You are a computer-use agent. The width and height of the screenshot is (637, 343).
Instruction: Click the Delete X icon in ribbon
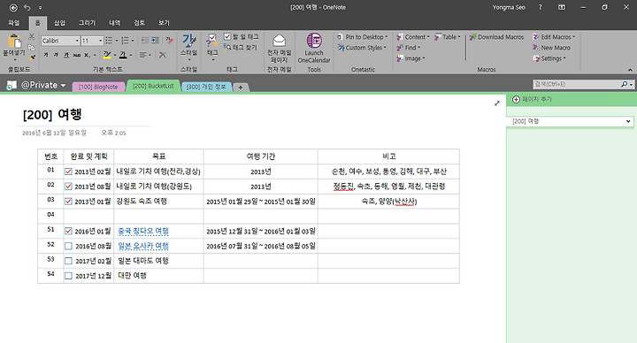163,55
